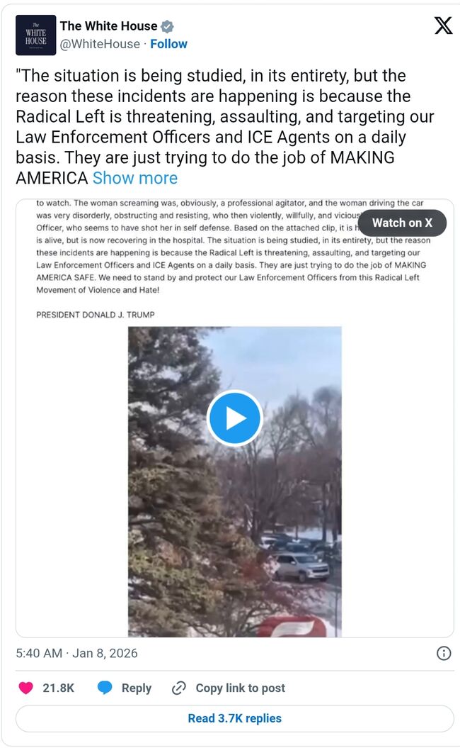This screenshot has width=460, height=748.
Task: Click the White House profile avatar
Action: (35, 35)
